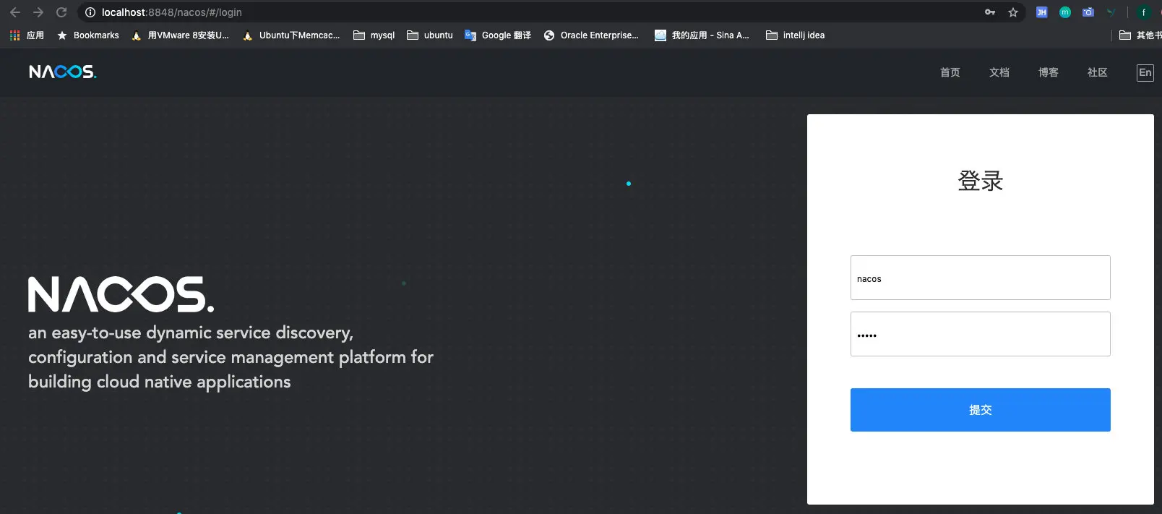Expand the mysql bookmark folder
The image size is (1162, 514).
point(374,35)
